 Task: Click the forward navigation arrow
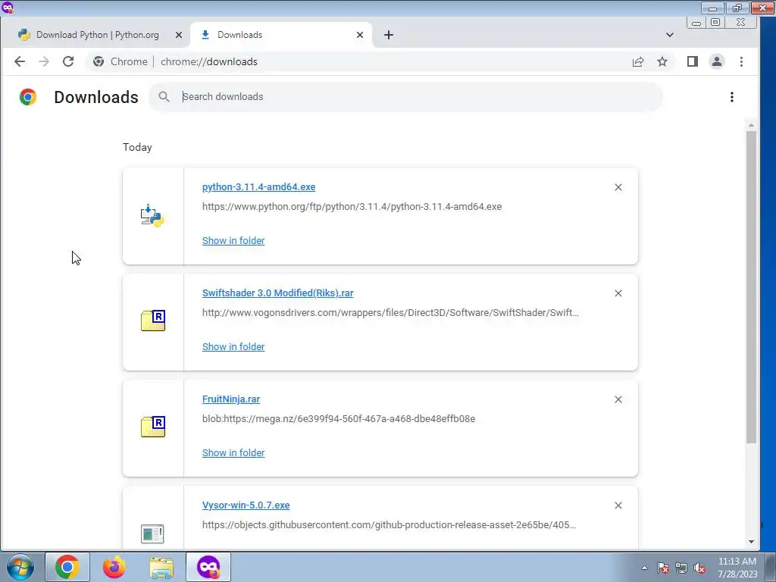coord(44,61)
